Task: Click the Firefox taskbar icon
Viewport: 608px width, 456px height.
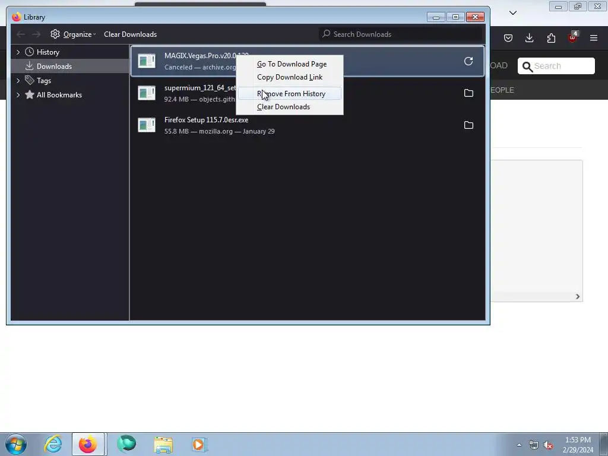Action: click(88, 444)
